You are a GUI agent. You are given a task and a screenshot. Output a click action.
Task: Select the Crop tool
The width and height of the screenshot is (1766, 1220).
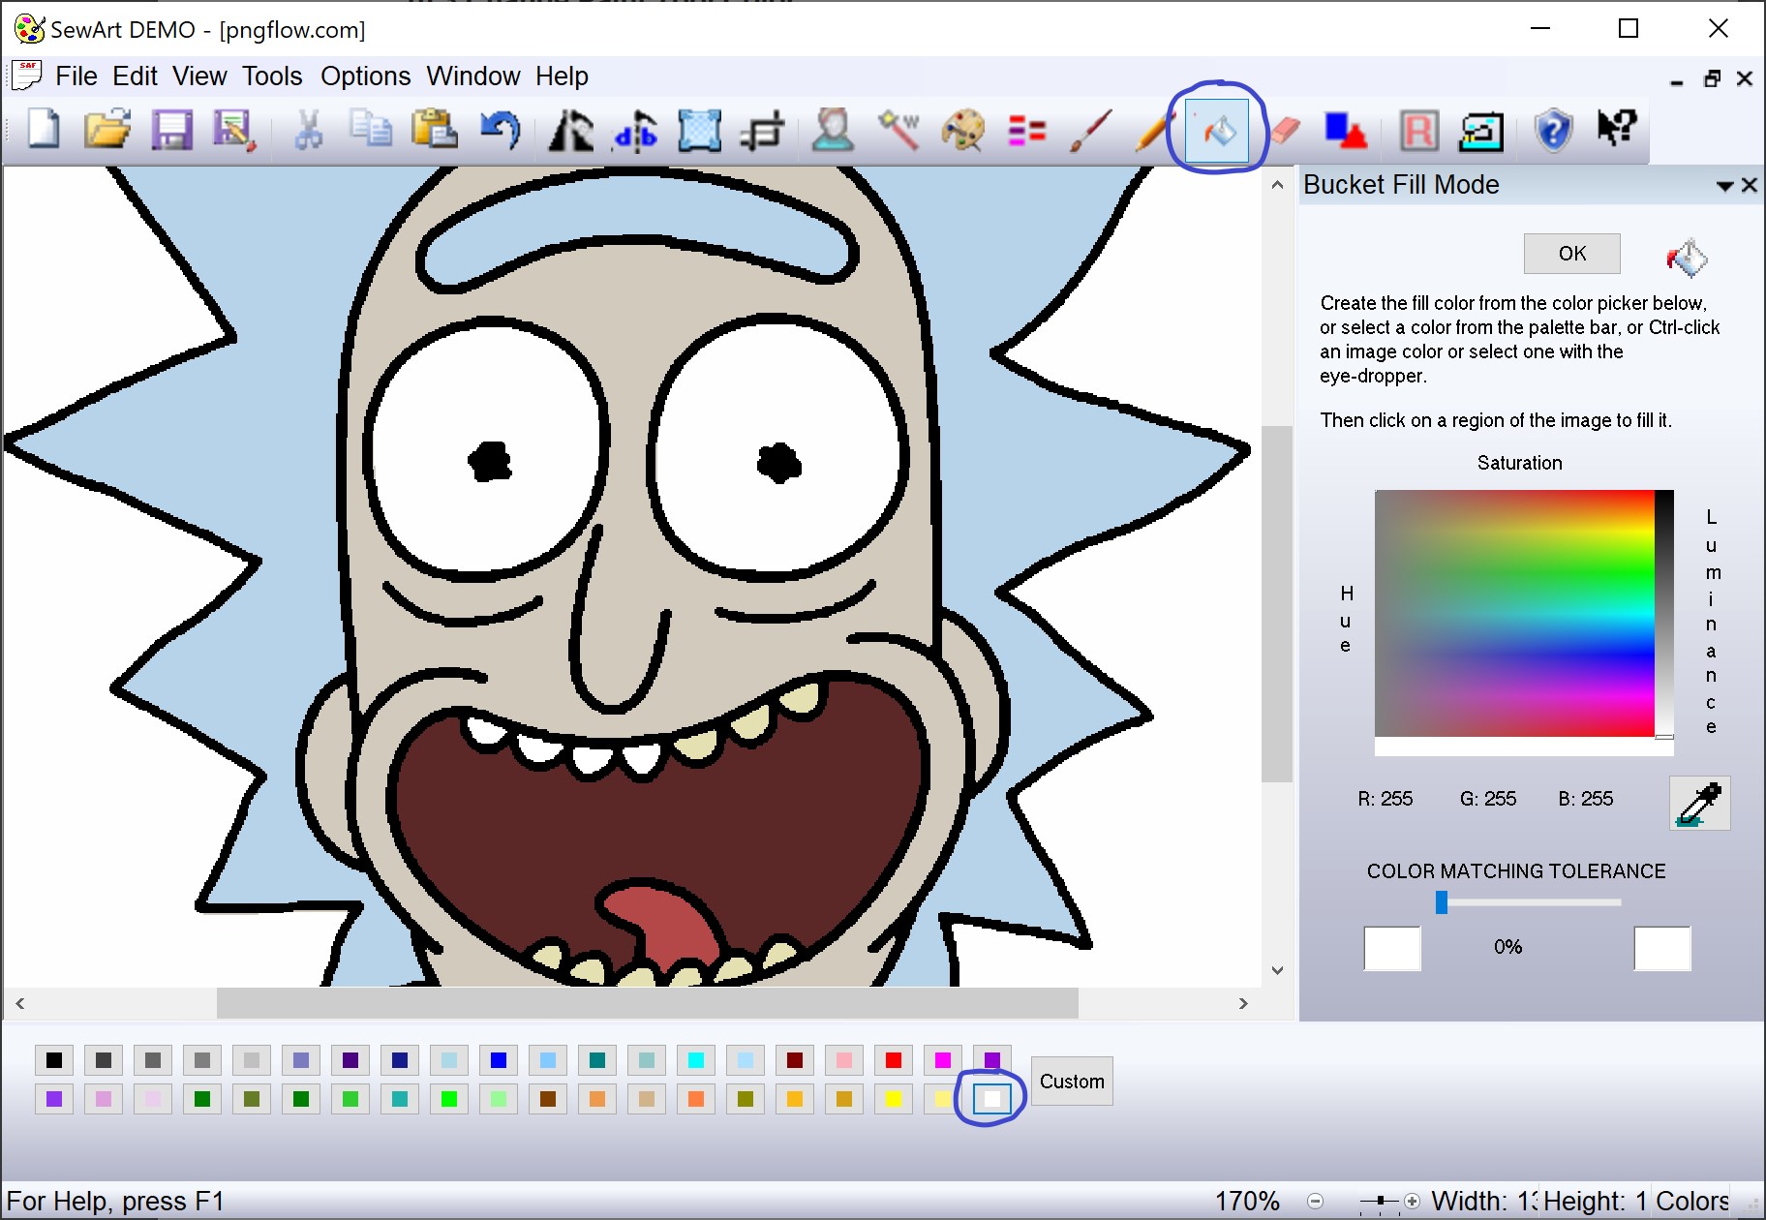point(763,131)
